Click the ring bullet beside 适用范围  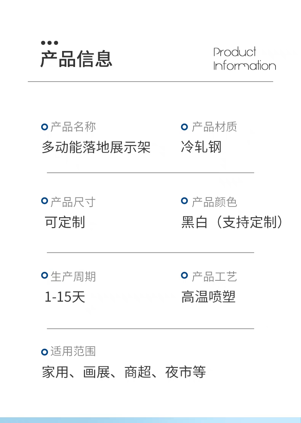click(x=45, y=352)
